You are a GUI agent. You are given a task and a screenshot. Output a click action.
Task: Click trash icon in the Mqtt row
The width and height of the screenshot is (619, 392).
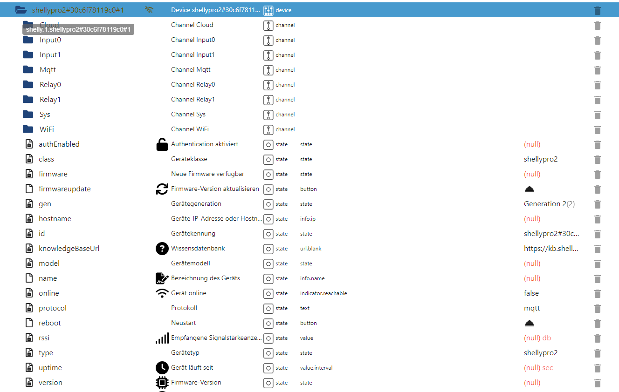point(598,70)
